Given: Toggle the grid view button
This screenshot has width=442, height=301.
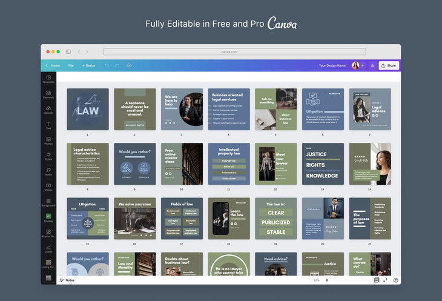Looking at the screenshot, I should tap(376, 280).
